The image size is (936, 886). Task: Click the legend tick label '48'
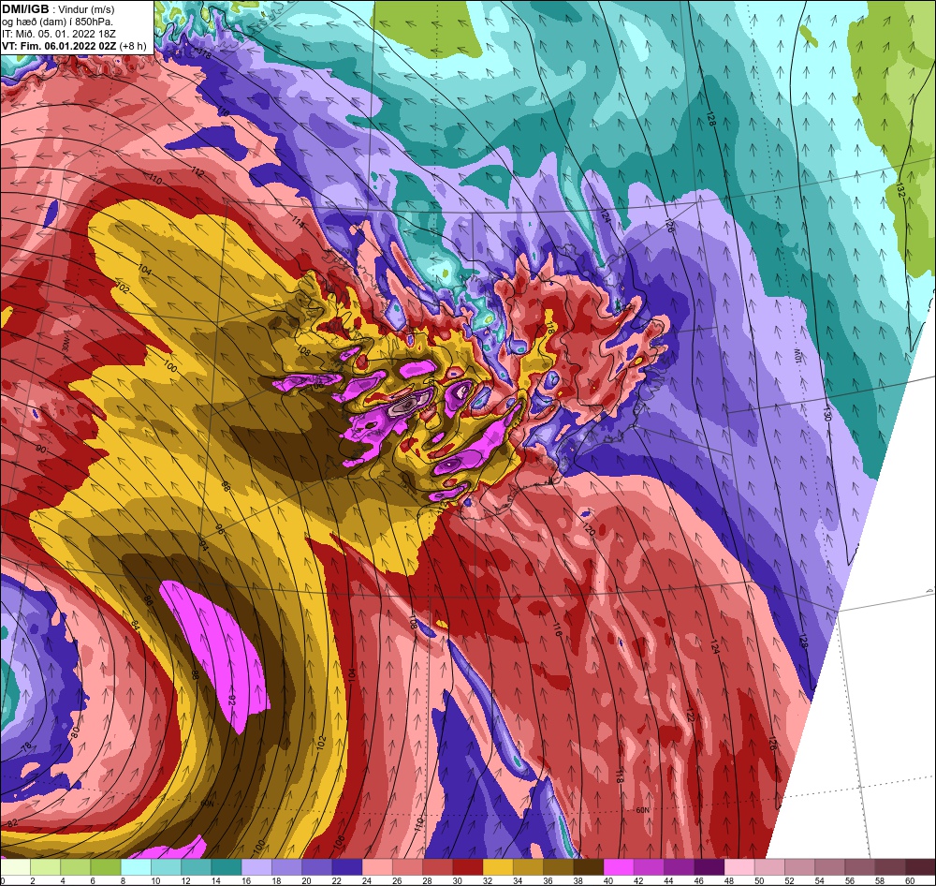coord(728,880)
